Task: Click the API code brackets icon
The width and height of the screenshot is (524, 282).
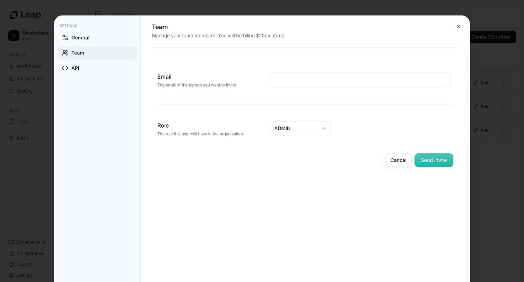Action: click(65, 68)
